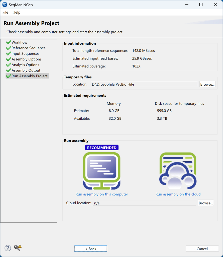Go to the Assembly Output step

pos(26,70)
